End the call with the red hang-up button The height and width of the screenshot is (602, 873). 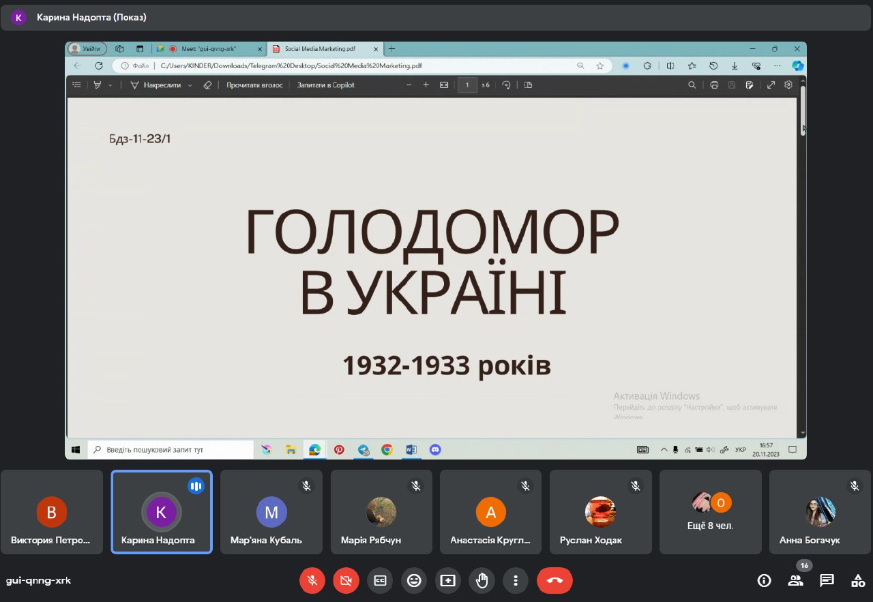click(x=554, y=580)
